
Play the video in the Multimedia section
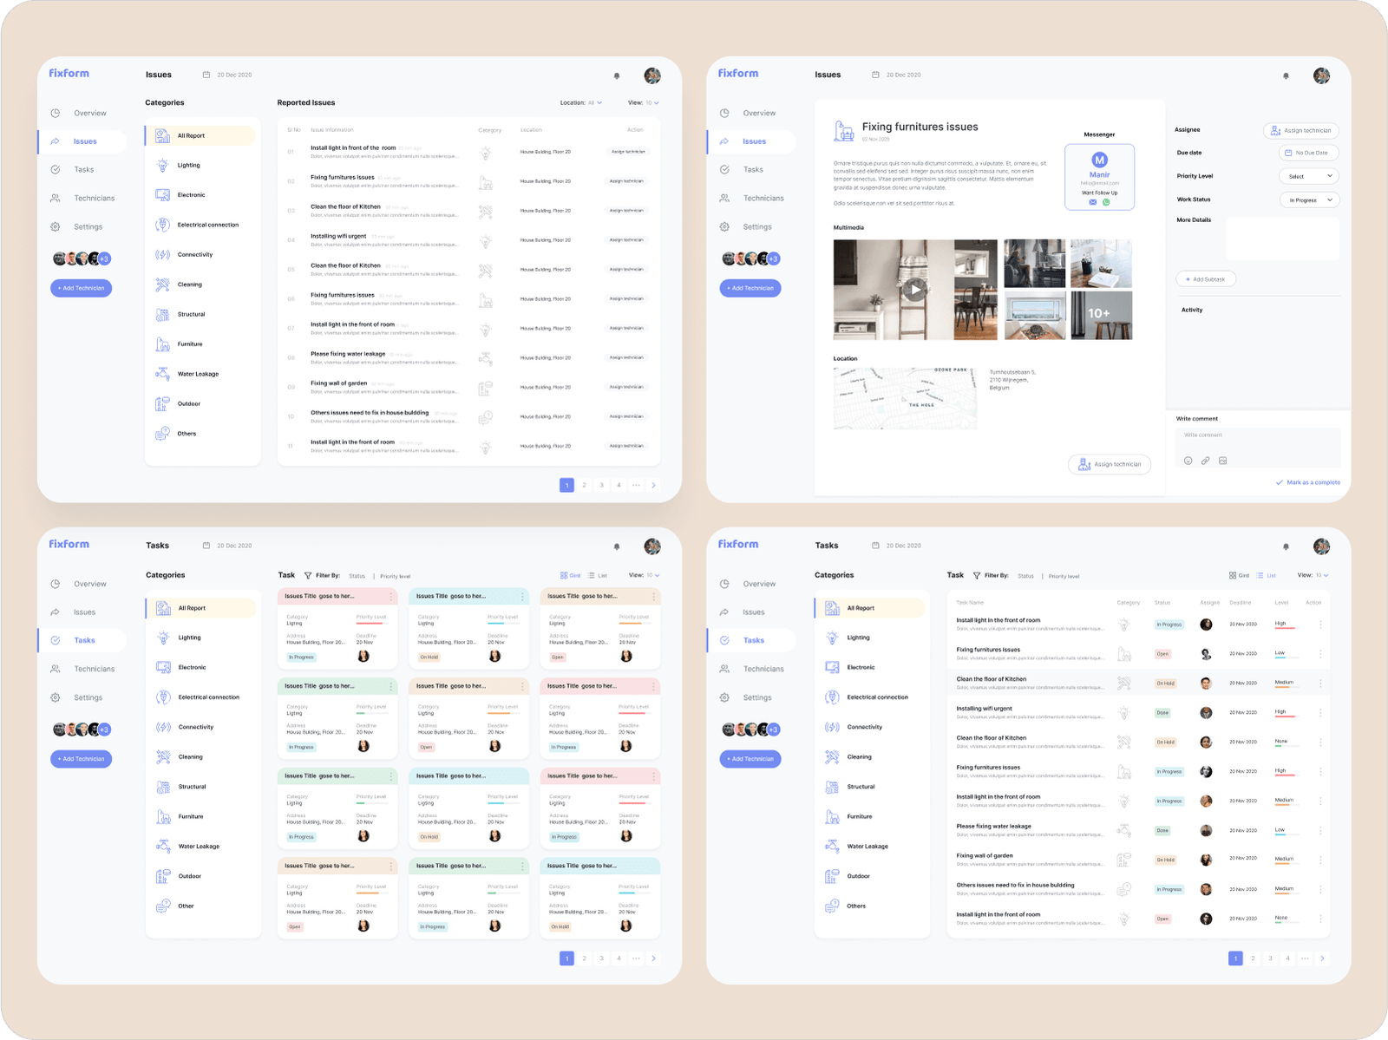[914, 290]
